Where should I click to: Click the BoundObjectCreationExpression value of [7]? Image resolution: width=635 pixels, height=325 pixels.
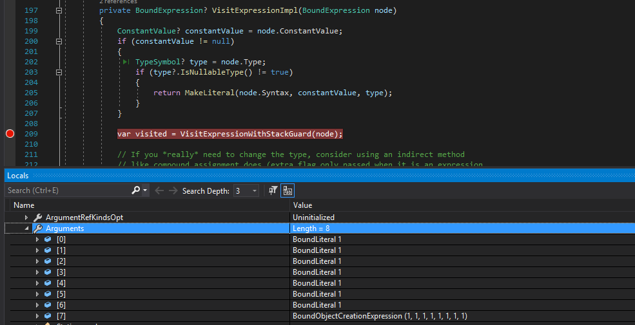(380, 316)
